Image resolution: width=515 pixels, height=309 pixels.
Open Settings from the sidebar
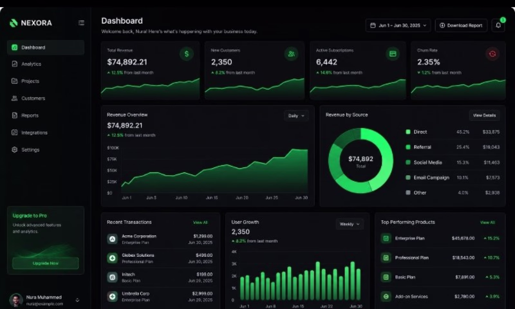click(x=46, y=149)
